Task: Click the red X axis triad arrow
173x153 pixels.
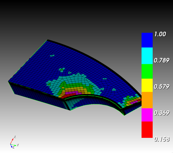Action: click(x=12, y=140)
